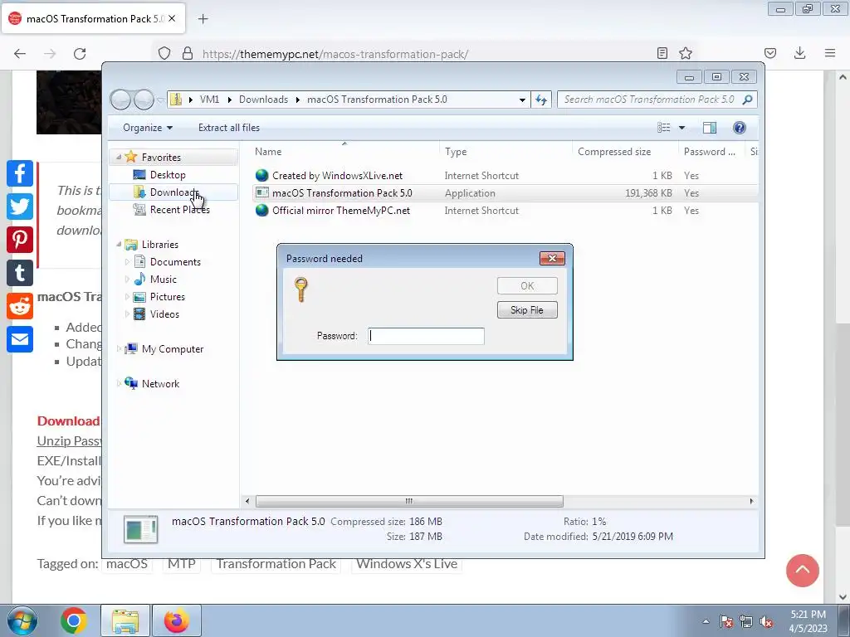Reload the Firefox page
This screenshot has height=637, width=850.
click(80, 53)
